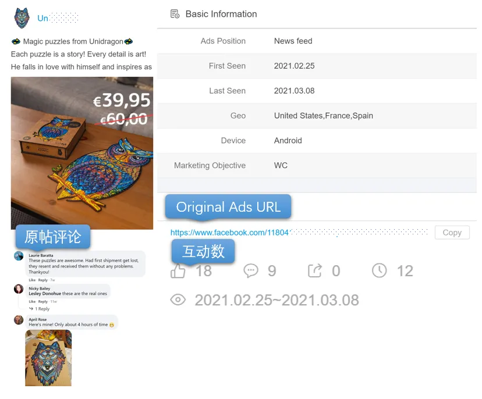
Task: Expand the 1 Reply thread
Action: point(40,309)
